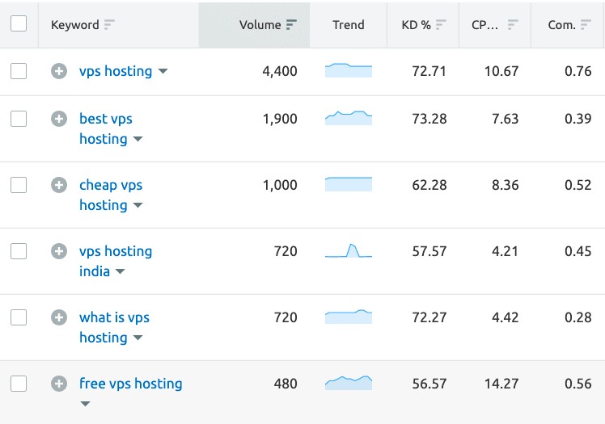Image resolution: width=605 pixels, height=424 pixels.
Task: Click the CPC value 4.21
Action: (505, 251)
